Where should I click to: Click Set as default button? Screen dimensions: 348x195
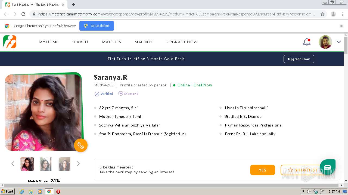tap(97, 26)
